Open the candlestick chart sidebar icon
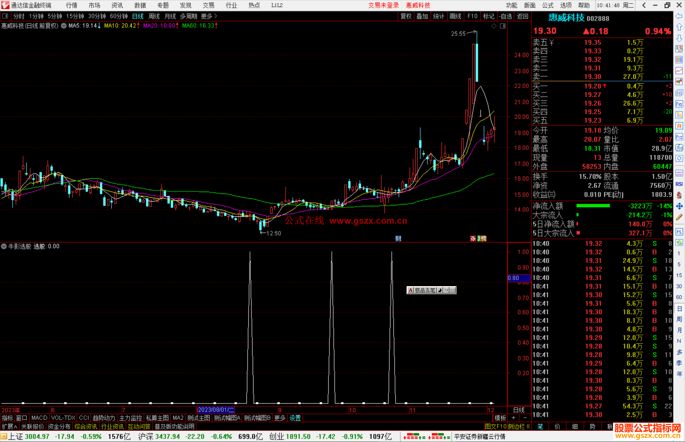The height and width of the screenshot is (442, 685). click(679, 82)
